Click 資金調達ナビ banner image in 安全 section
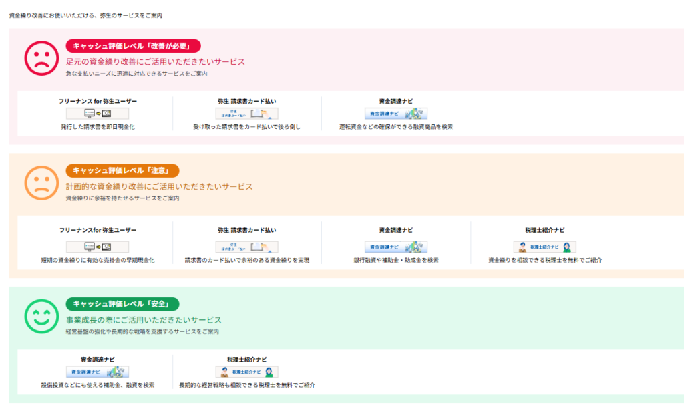 pos(98,372)
